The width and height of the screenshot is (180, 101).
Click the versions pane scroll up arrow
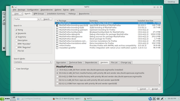click(159, 65)
